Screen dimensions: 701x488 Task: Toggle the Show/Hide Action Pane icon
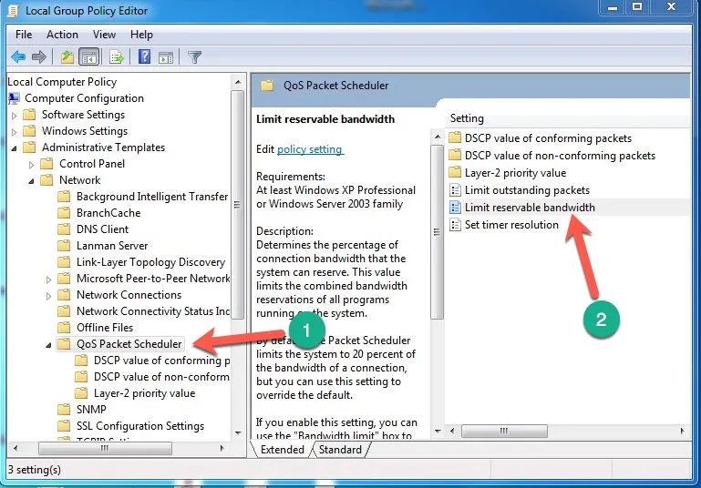coord(166,57)
